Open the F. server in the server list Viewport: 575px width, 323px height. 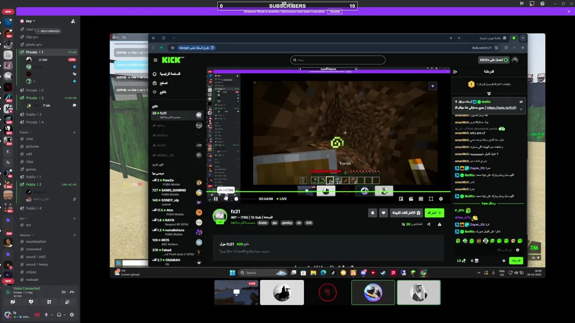[x=8, y=152]
